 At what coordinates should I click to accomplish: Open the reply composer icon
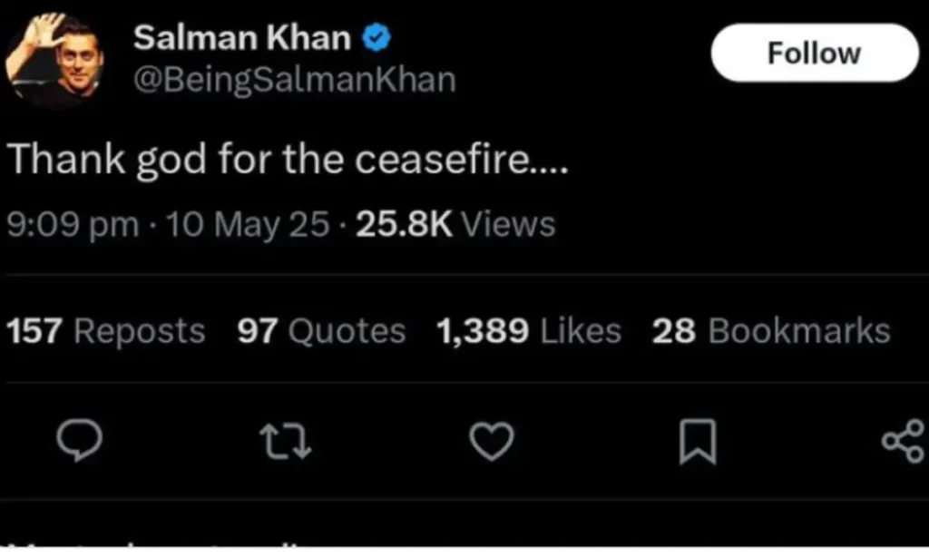coord(80,443)
